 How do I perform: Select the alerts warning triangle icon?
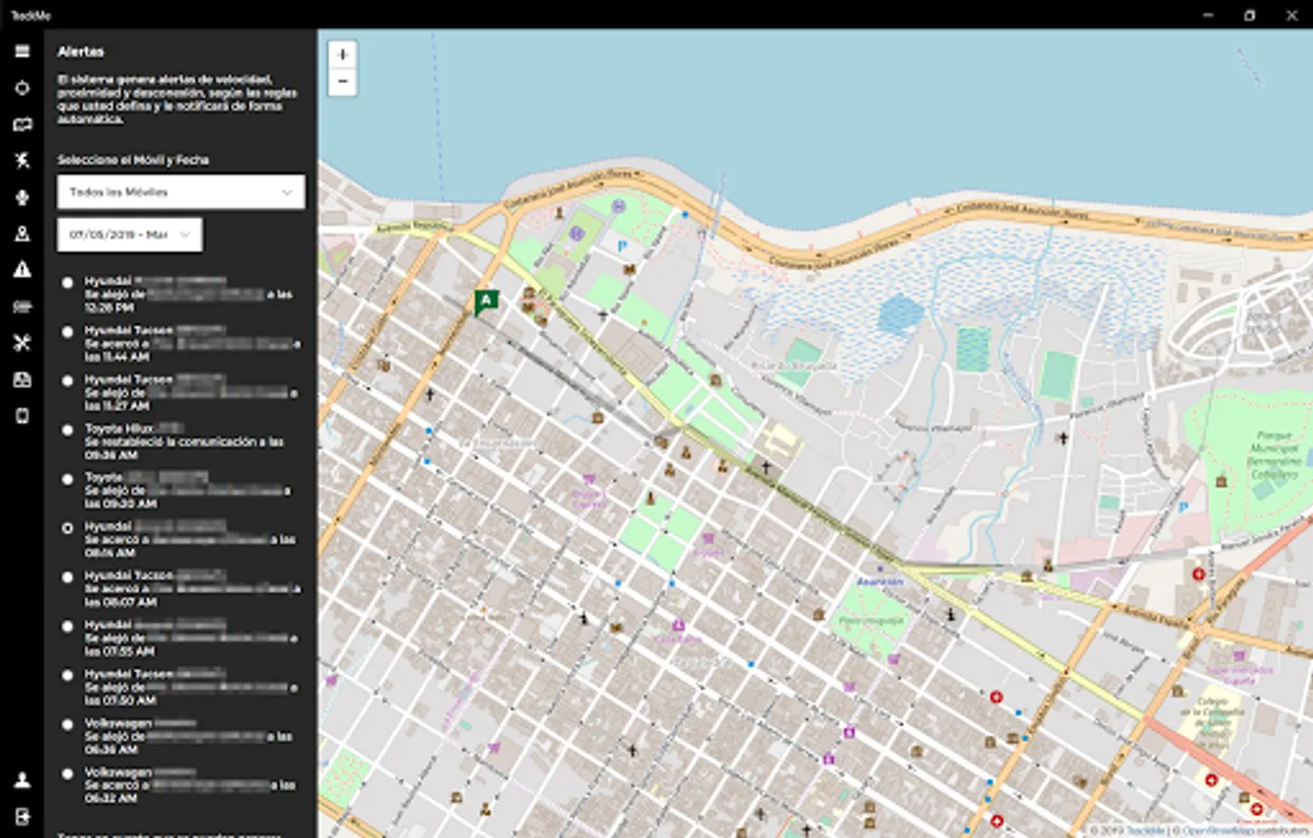pyautogui.click(x=22, y=270)
